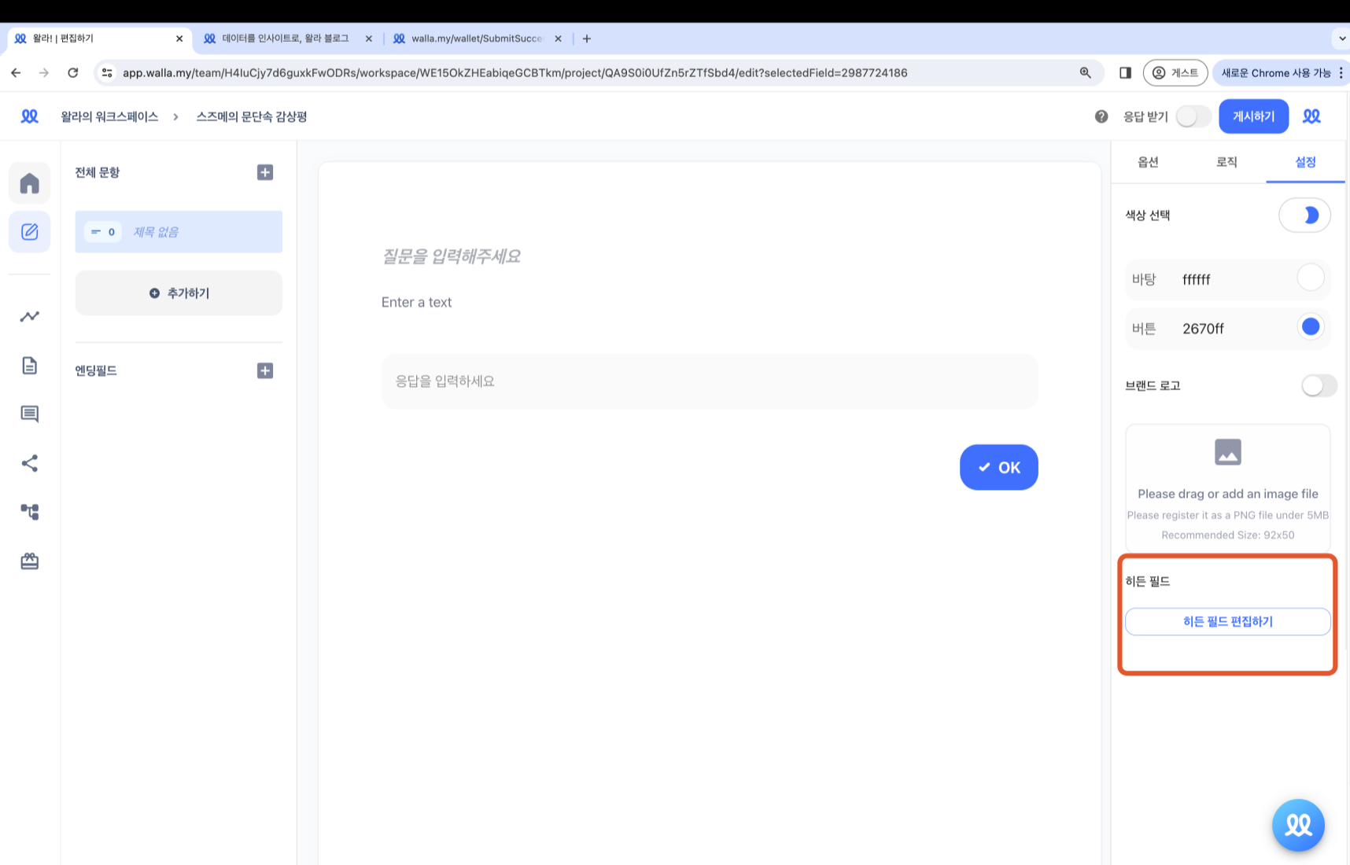Open the blue 버튼 color swatch
Screen dimensions: 1350x865
click(x=1310, y=327)
